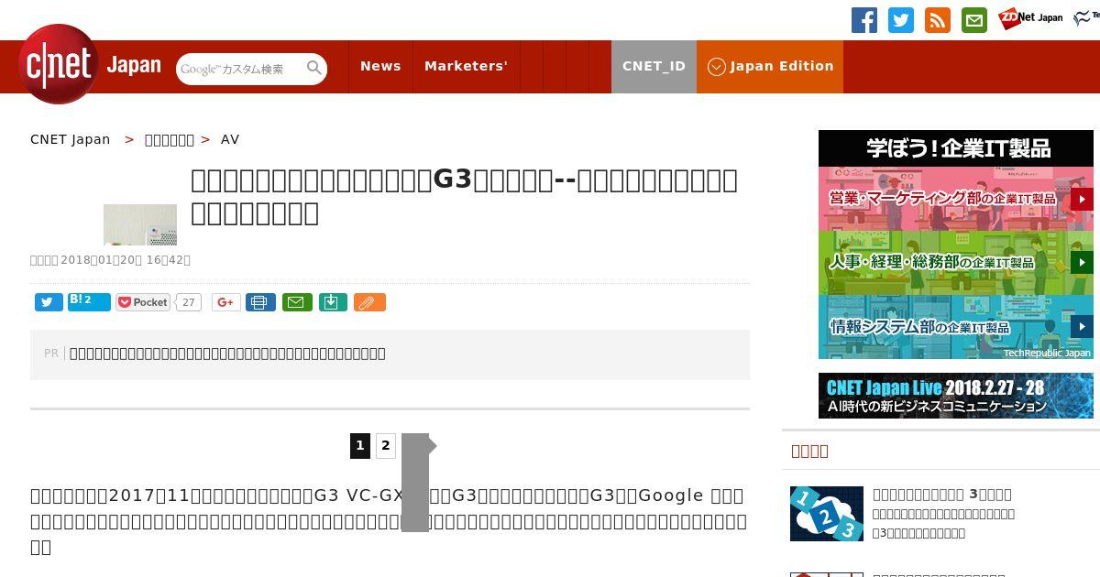The height and width of the screenshot is (577, 1100).
Task: Select current page 1 in pagination
Action: click(360, 446)
